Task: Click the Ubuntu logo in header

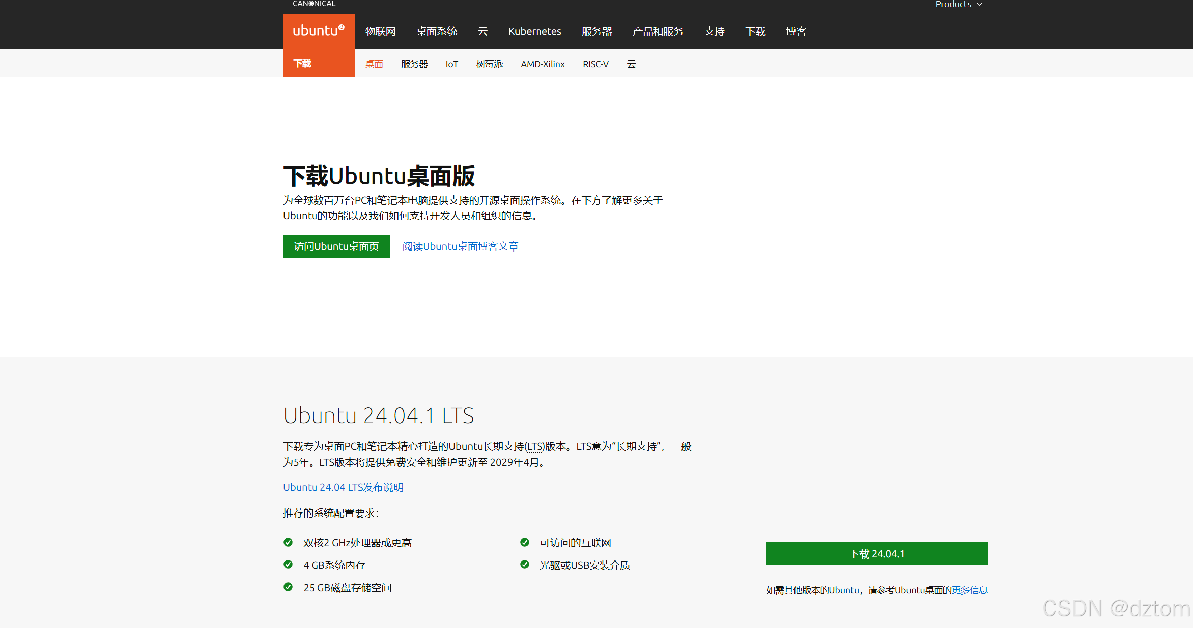Action: [318, 31]
